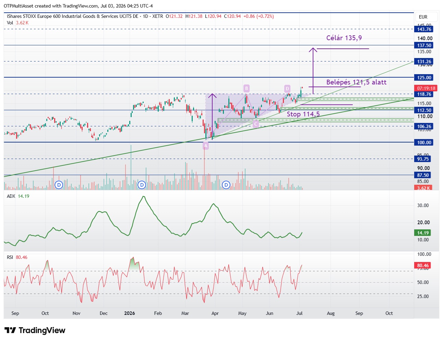Click the EUR currency label on price axis
Viewport: 443px width, 342px height.
[x=423, y=17]
